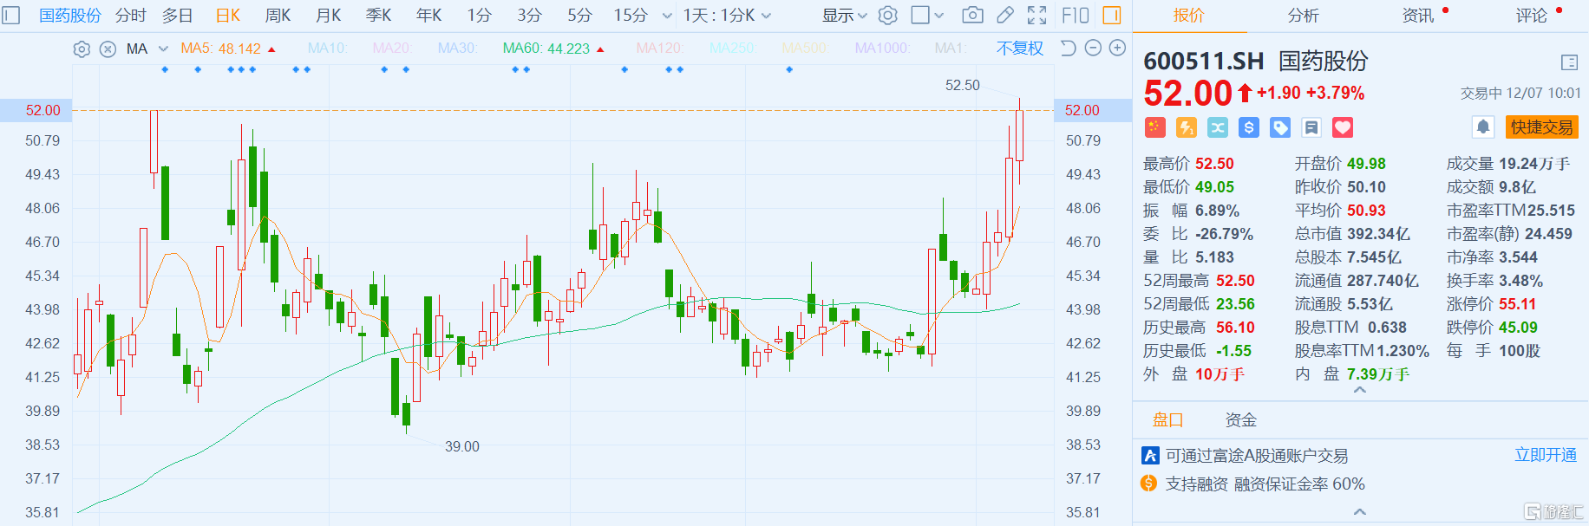Toggle the MA120 line visibility
Image resolution: width=1589 pixels, height=526 pixels.
pos(660,49)
